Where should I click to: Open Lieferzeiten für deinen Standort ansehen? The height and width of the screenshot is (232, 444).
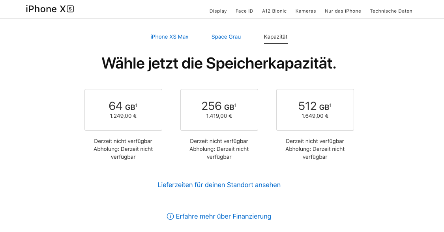click(x=219, y=185)
